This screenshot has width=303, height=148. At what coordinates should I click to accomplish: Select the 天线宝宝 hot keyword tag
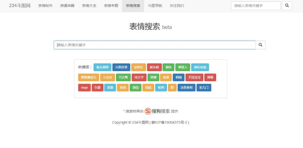coord(194,78)
